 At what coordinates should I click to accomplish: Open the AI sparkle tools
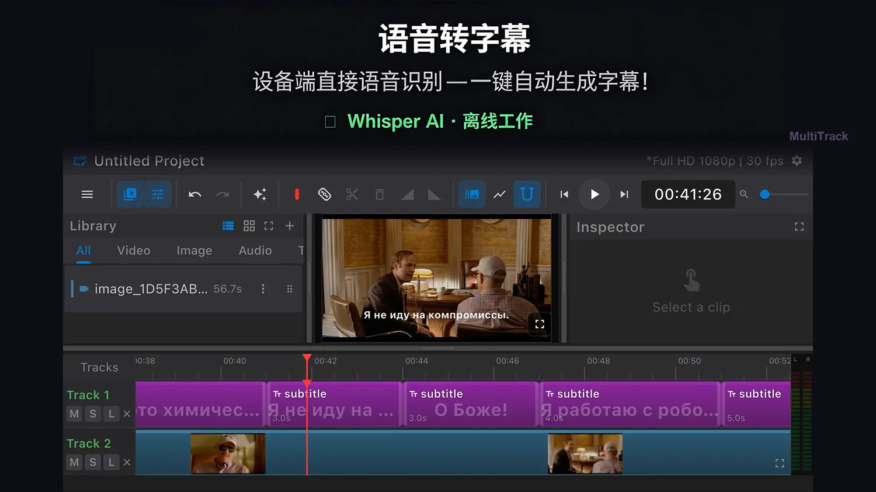pos(260,194)
